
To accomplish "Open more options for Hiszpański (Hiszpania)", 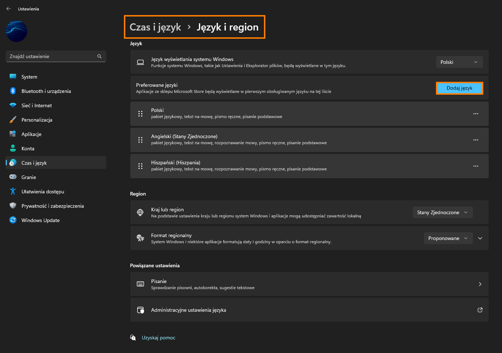I will click(476, 166).
